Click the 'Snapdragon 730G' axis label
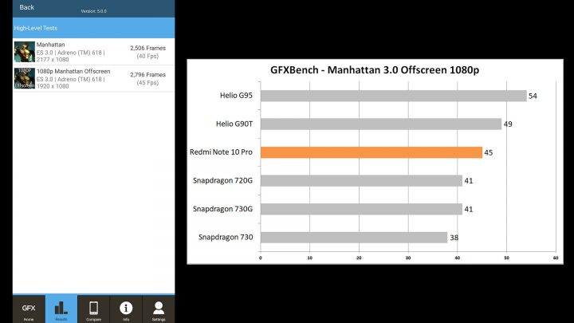 click(x=222, y=209)
